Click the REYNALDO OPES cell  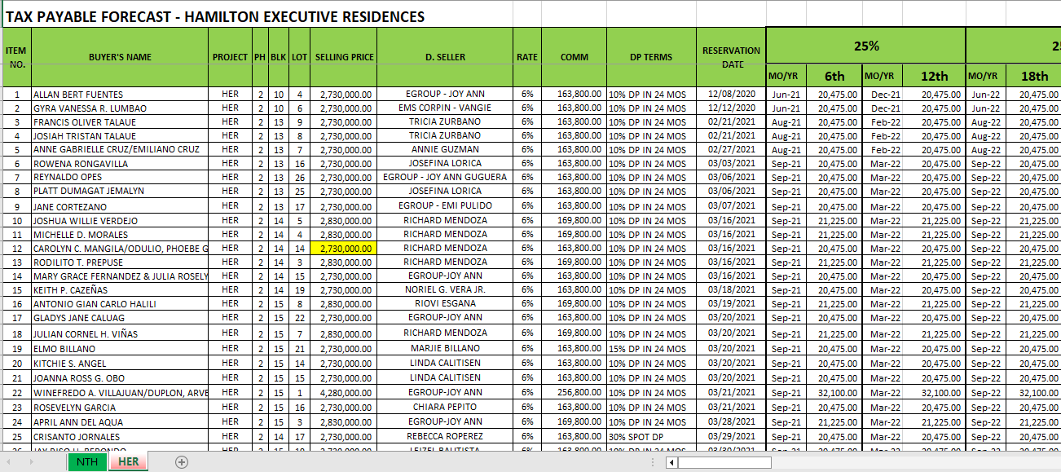click(x=120, y=178)
